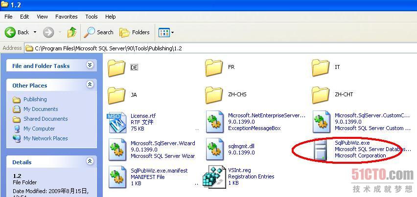
Task: Select Microsoft.SqlServer.CustomC DLL icon
Action: [x=321, y=122]
